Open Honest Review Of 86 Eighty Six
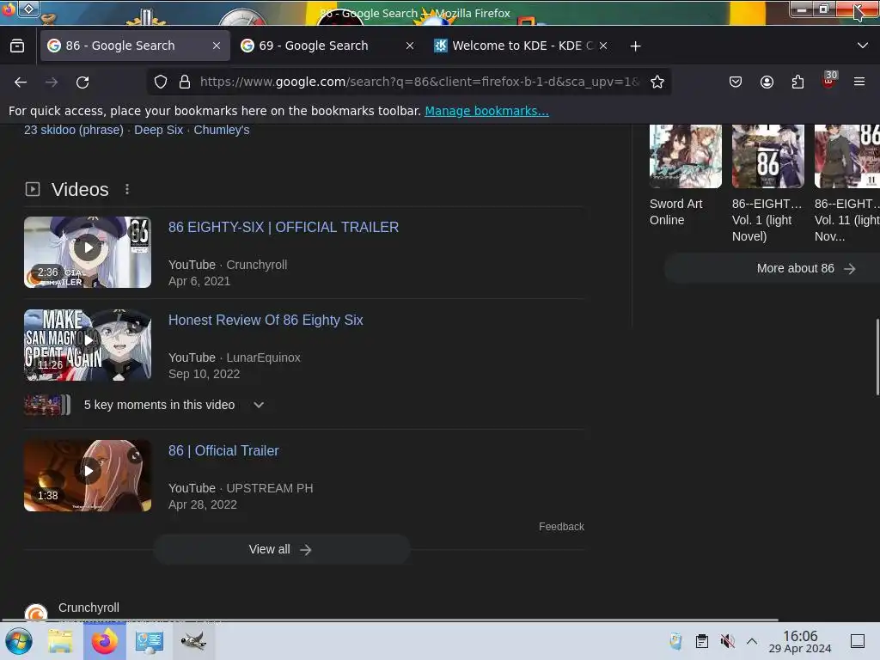The width and height of the screenshot is (880, 660). 266,320
